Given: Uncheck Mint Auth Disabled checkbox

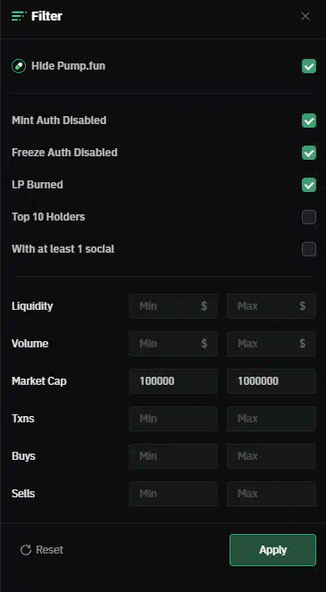Looking at the screenshot, I should pos(309,121).
